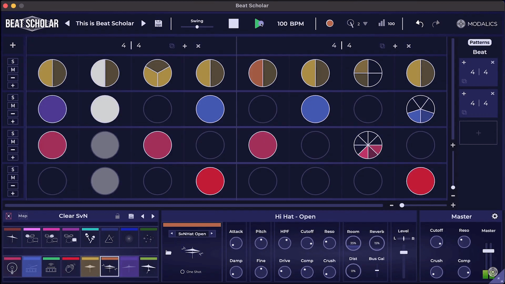Stop playback with the square stop button
505x284 pixels.
click(234, 24)
